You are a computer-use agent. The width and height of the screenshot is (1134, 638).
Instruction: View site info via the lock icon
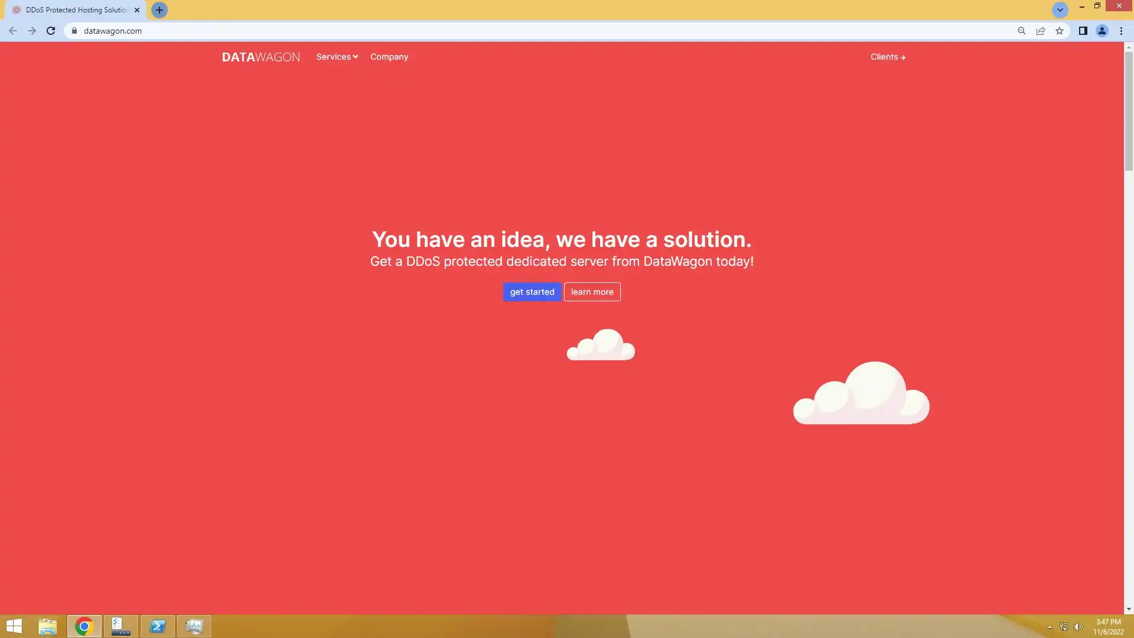74,31
